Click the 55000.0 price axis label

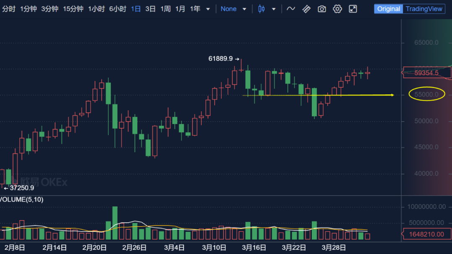(x=426, y=94)
